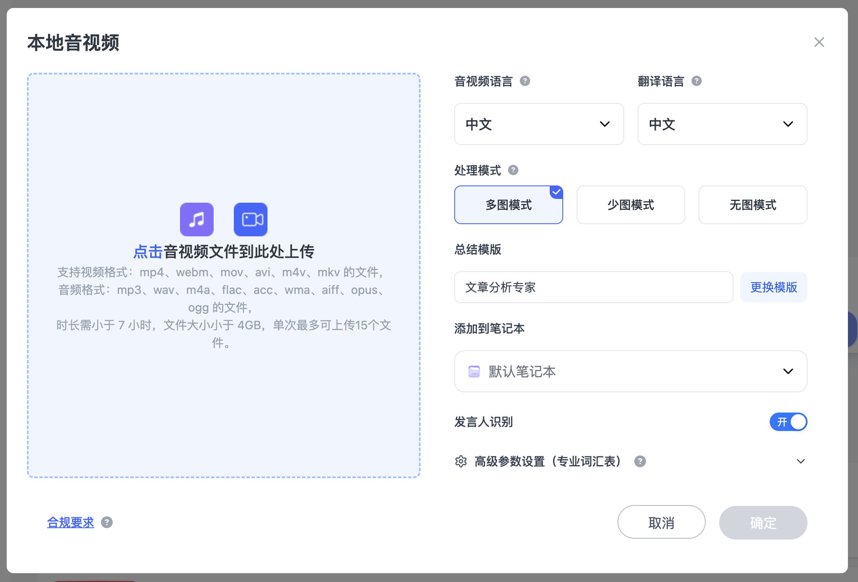The height and width of the screenshot is (582, 858).
Task: Click the default notebook folder icon
Action: click(474, 371)
